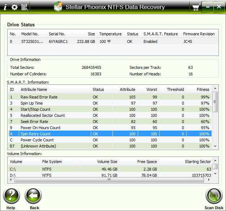Click the shopping cart buy icon
Image resolution: width=226 pixels, height=211 pixels.
(196, 7)
